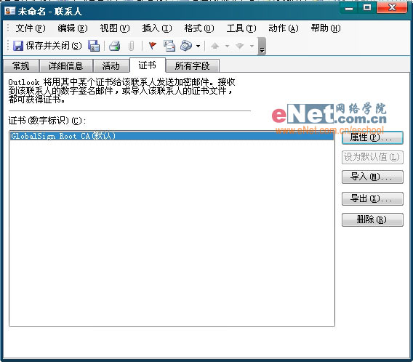
Task: Click the Next Item down arrow icon
Action: (240, 46)
